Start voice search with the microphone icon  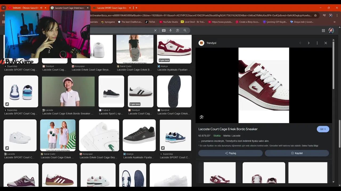pyautogui.click(x=170, y=31)
